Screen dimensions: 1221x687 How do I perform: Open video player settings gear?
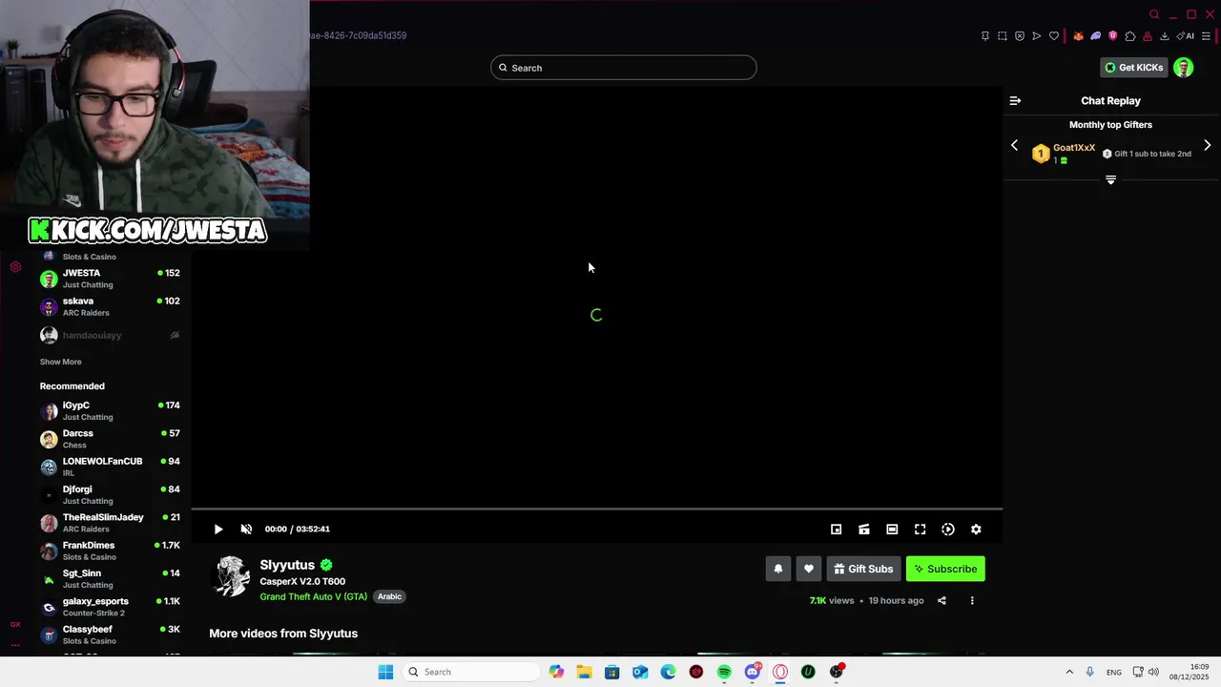point(976,529)
